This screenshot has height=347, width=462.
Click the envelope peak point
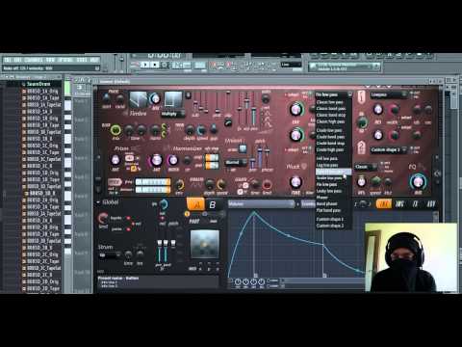click(254, 212)
